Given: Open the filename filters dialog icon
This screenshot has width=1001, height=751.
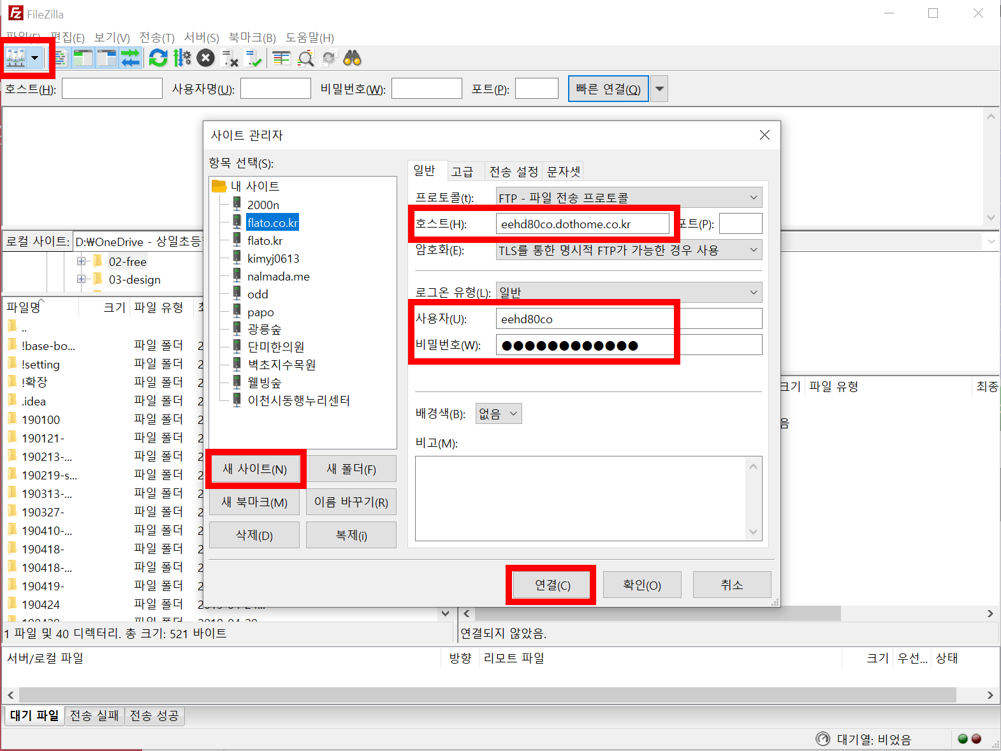Looking at the screenshot, I should [x=281, y=58].
